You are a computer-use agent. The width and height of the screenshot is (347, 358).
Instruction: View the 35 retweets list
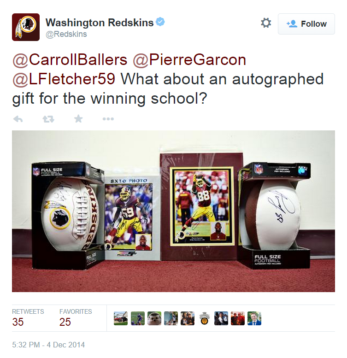pos(28,318)
